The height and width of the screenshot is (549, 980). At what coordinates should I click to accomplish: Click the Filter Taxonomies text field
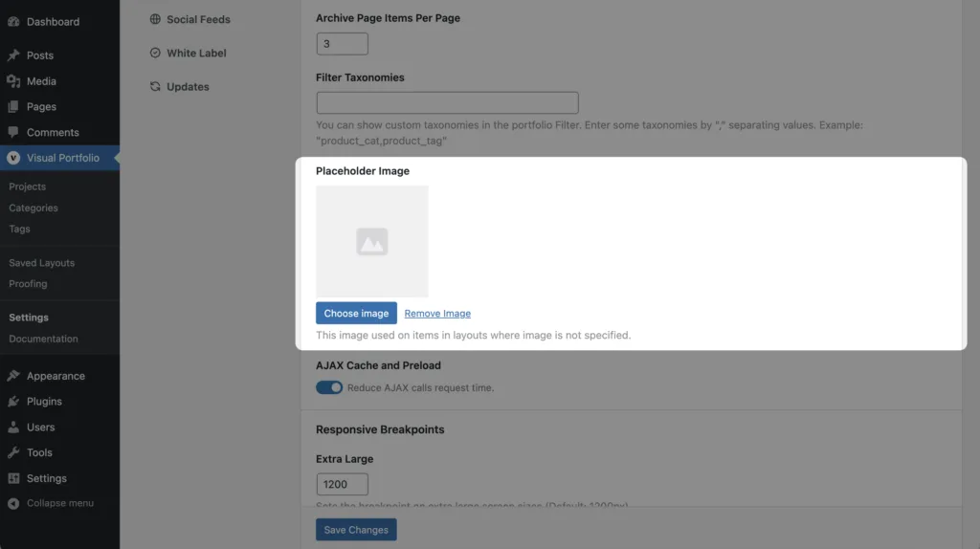coord(447,102)
